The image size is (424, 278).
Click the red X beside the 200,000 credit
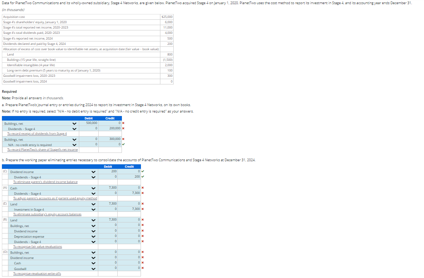point(123,129)
